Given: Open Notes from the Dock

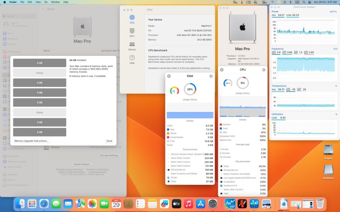Looking at the screenshot, I should click(x=152, y=204).
